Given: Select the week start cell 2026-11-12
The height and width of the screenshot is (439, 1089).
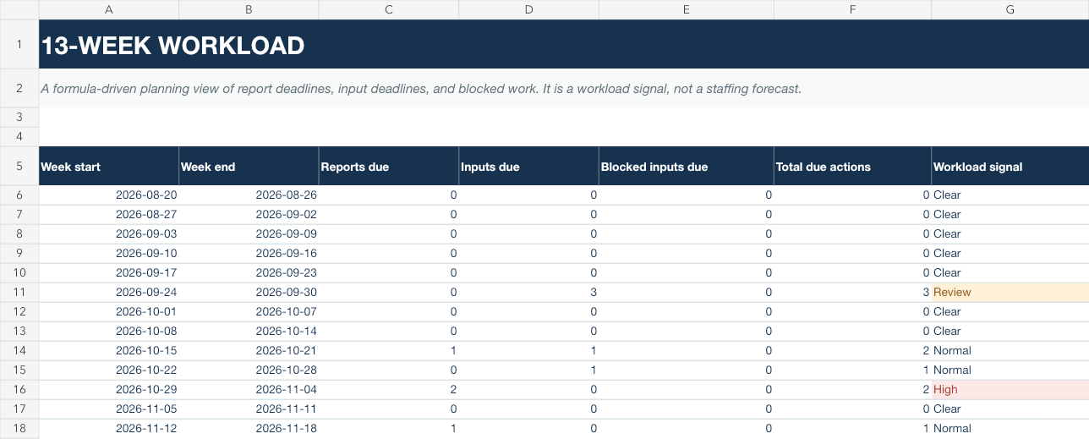Looking at the screenshot, I should click(108, 428).
